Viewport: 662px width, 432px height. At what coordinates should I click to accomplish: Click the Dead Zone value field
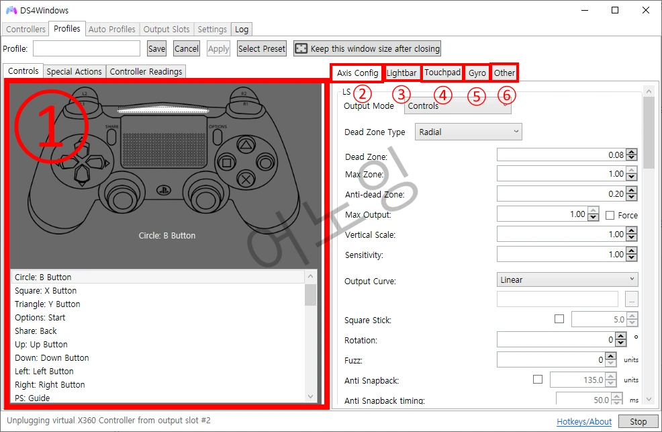(561, 155)
